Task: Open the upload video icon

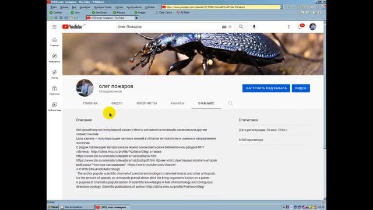Action: (x=289, y=27)
